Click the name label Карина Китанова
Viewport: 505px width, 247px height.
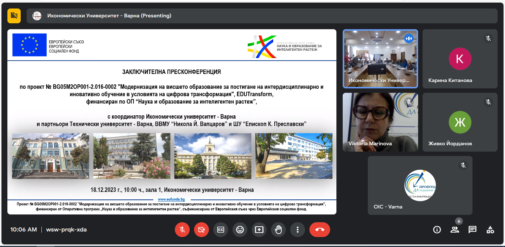(450, 80)
